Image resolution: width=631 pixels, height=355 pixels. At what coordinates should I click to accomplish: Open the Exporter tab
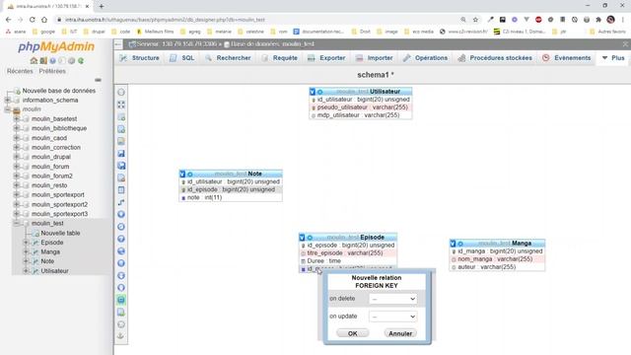click(x=326, y=58)
